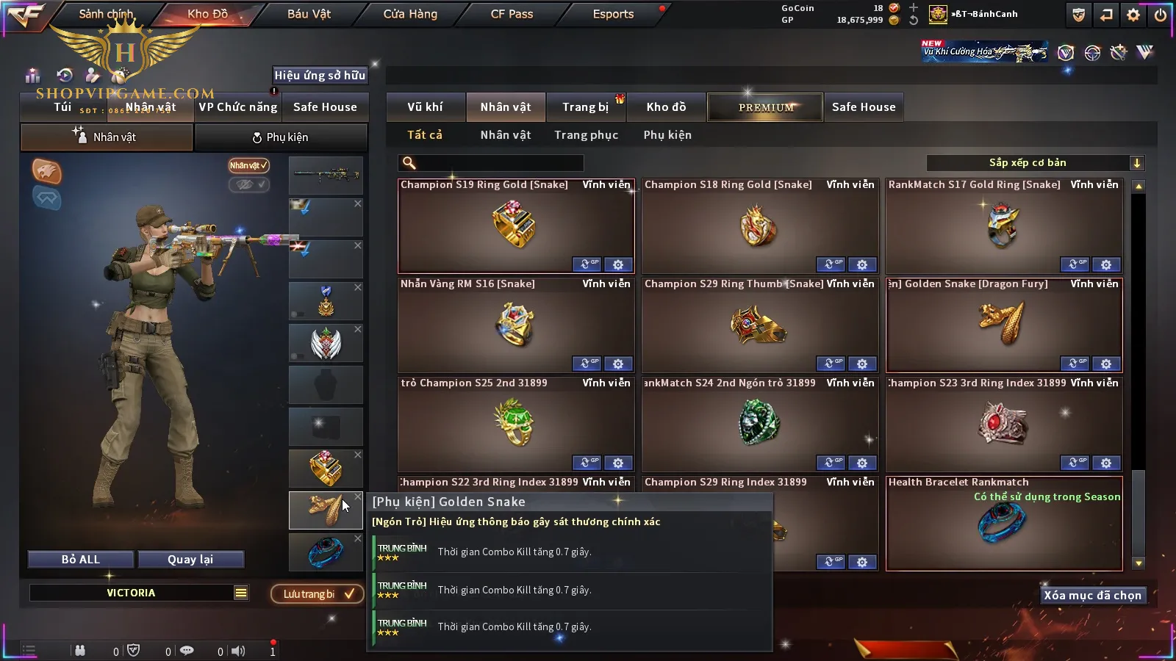Viewport: 1176px width, 661px height.
Task: Click the magnifier search icon
Action: point(409,163)
